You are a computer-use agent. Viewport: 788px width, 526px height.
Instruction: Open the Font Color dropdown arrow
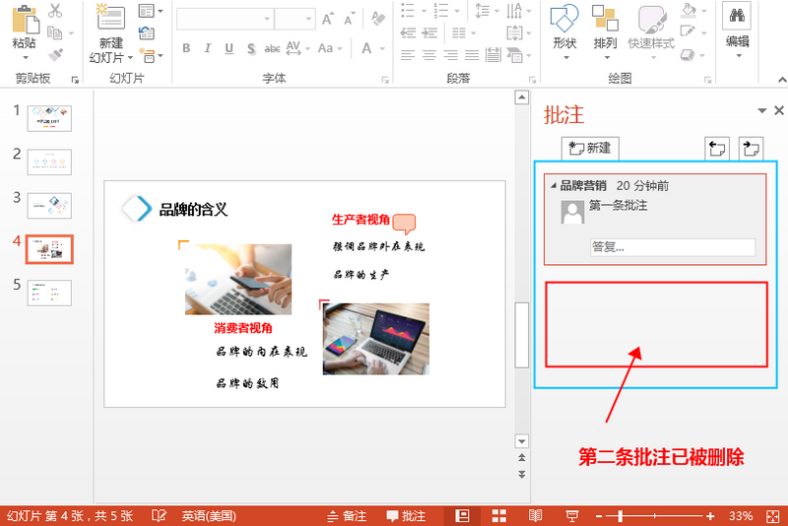pyautogui.click(x=382, y=48)
